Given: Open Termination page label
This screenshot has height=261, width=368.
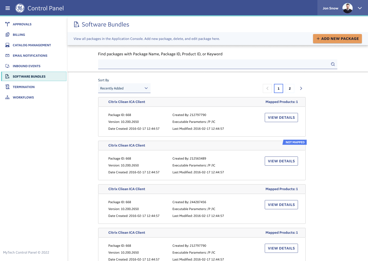Looking at the screenshot, I should click(x=24, y=87).
